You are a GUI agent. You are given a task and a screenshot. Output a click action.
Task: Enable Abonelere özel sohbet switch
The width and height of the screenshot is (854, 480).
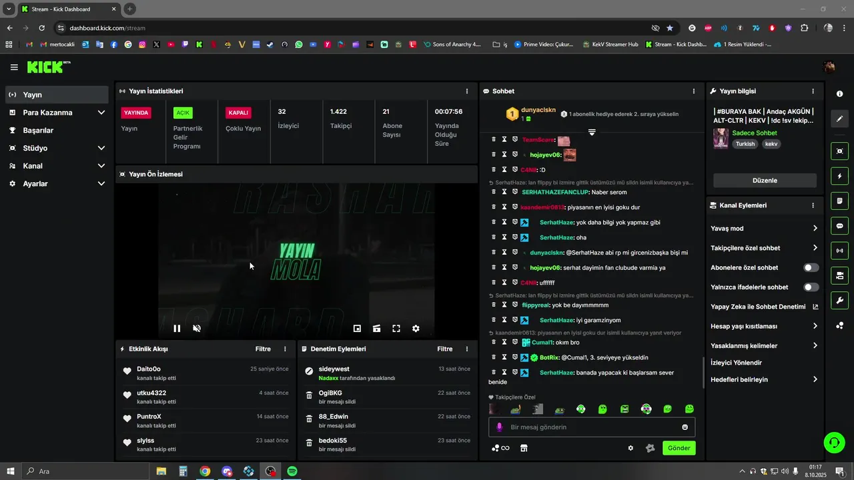click(x=811, y=267)
